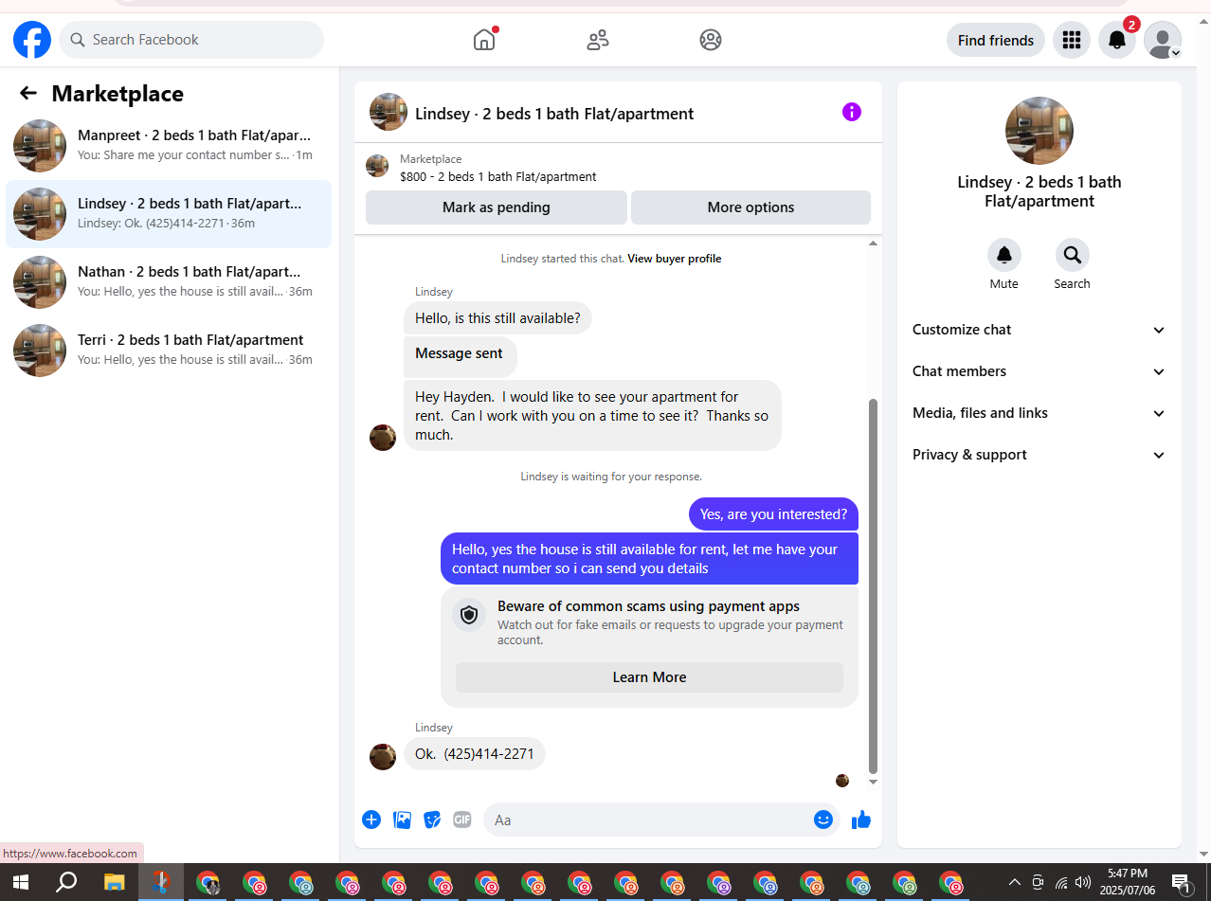
Task: Search in conversation using the magnifier icon
Action: pyautogui.click(x=1073, y=255)
